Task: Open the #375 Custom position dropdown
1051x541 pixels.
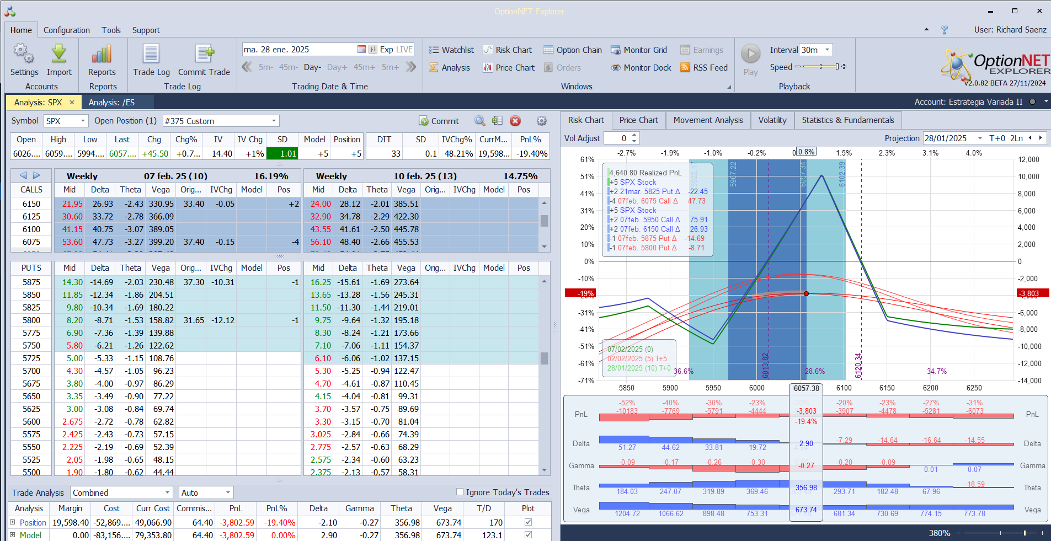Action: click(x=274, y=121)
